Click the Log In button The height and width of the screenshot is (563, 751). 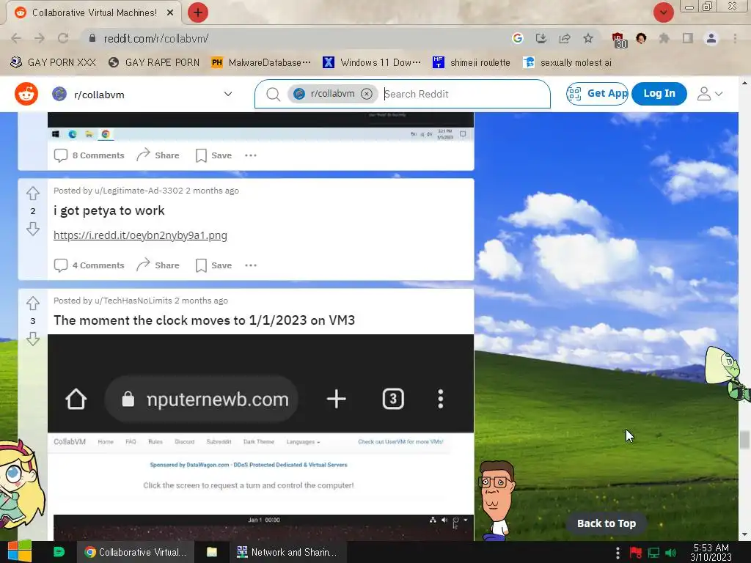tap(659, 93)
